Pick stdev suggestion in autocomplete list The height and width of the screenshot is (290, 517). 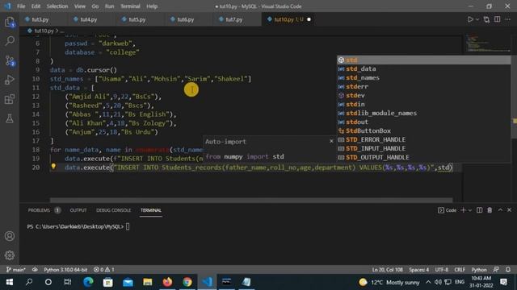pos(423,96)
